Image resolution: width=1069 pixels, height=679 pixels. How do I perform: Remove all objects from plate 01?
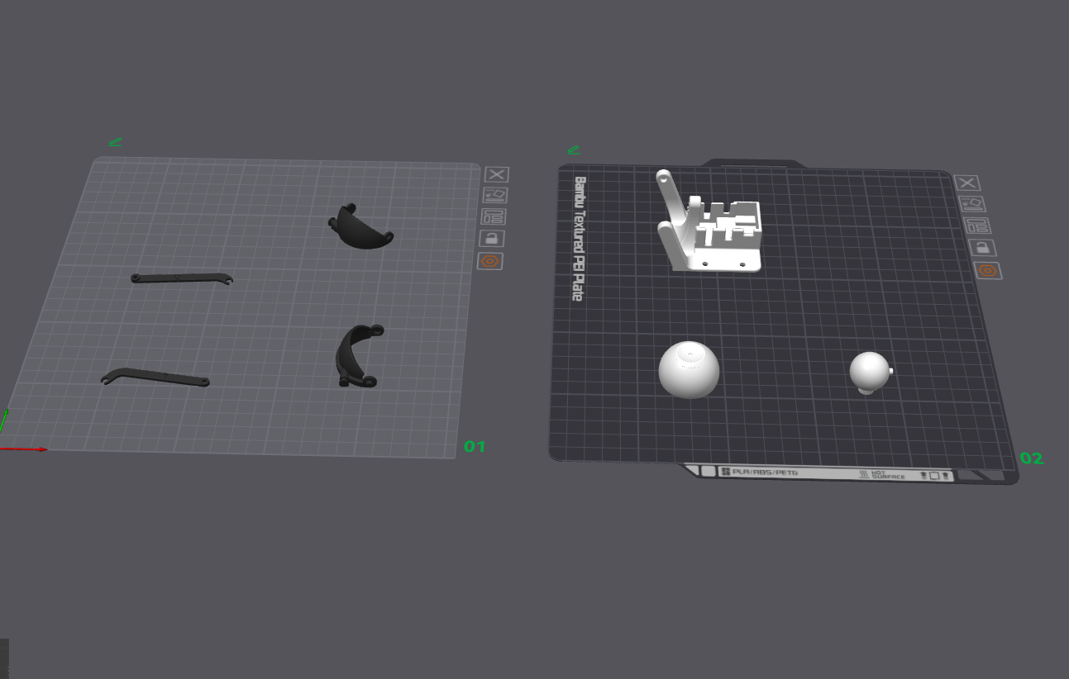[496, 174]
